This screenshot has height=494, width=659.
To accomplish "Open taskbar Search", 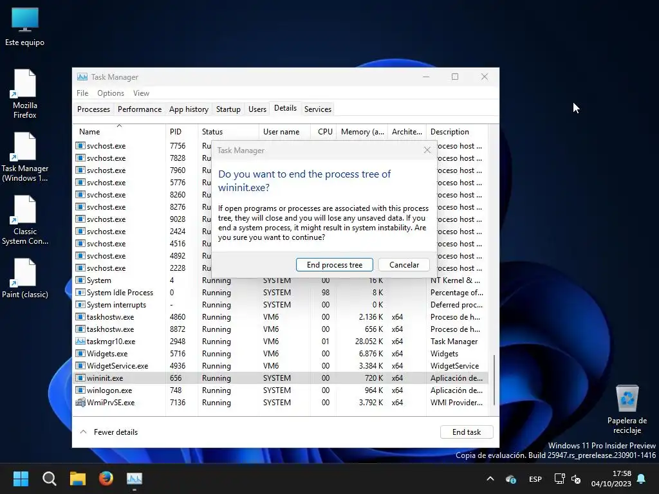I will click(x=49, y=479).
